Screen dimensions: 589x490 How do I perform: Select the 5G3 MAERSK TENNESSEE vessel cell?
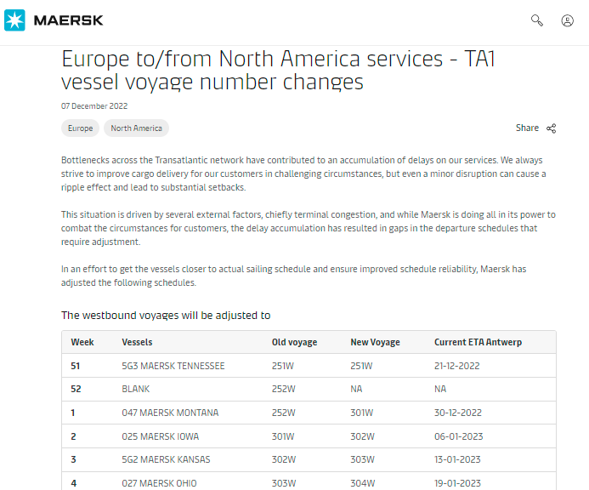(x=173, y=366)
